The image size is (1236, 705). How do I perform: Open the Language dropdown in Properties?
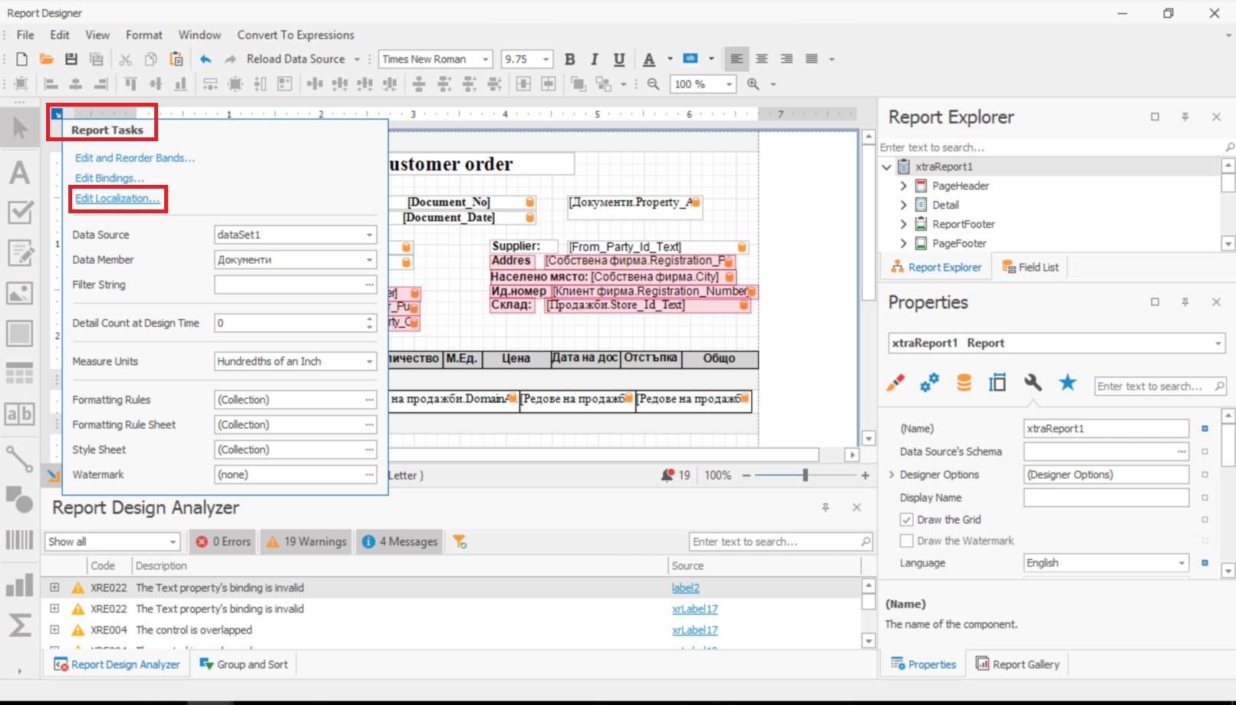[x=1182, y=563]
